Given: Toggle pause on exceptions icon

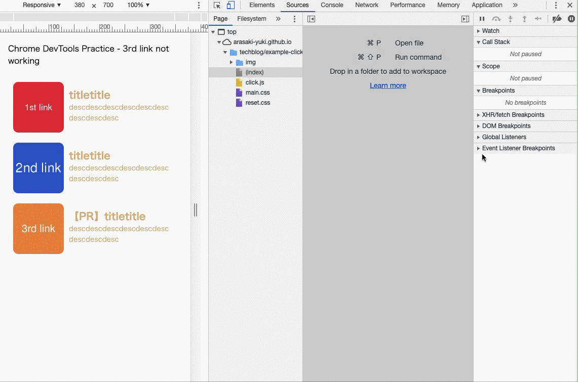Looking at the screenshot, I should [x=571, y=19].
